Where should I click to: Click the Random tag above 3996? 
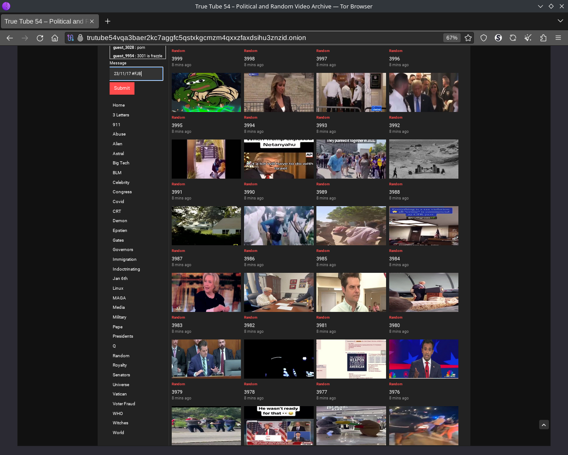point(396,51)
